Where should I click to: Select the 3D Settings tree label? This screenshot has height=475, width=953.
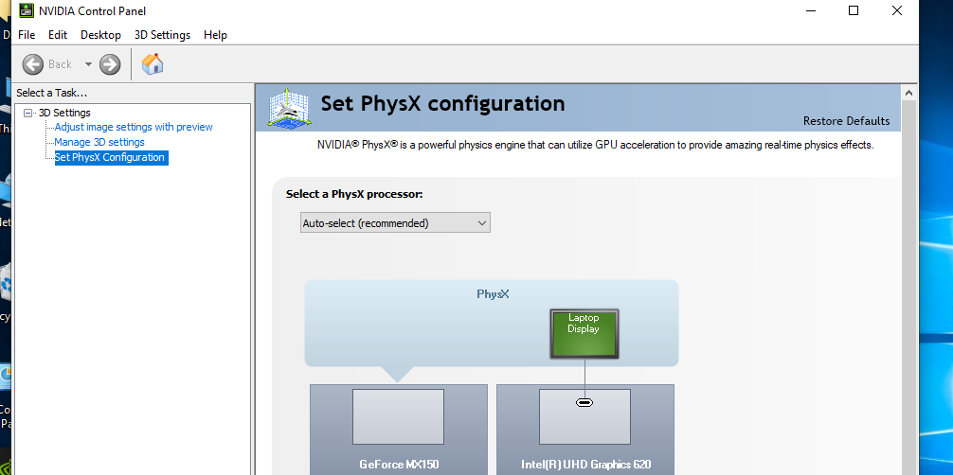point(64,113)
